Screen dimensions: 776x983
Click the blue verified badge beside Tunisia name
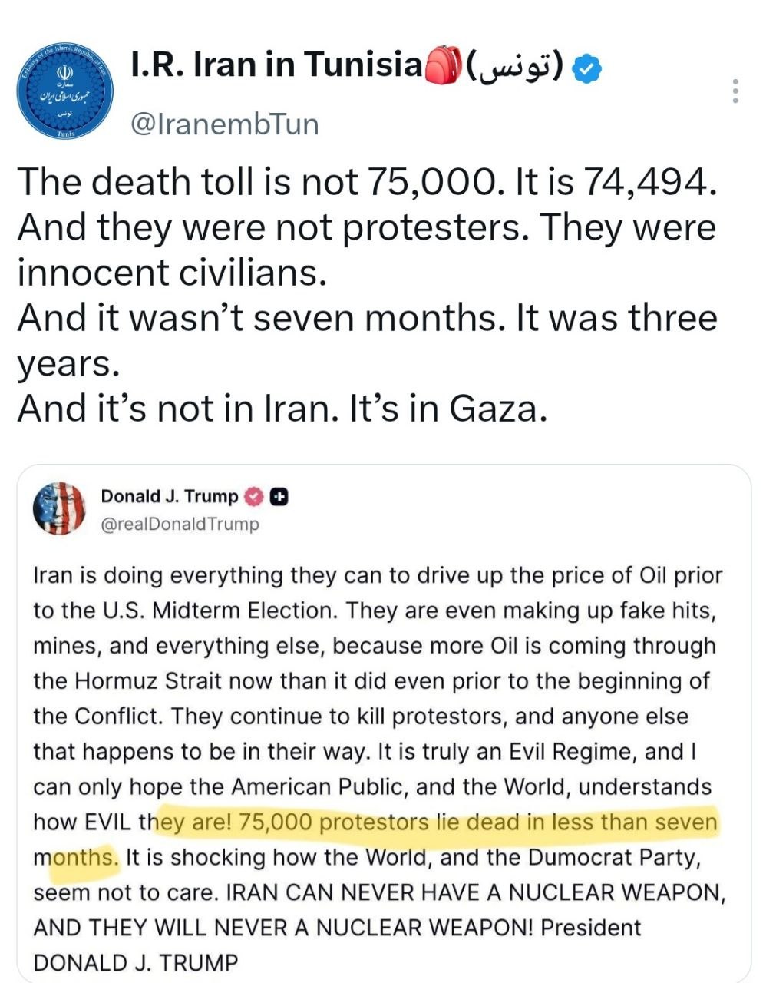[x=589, y=68]
